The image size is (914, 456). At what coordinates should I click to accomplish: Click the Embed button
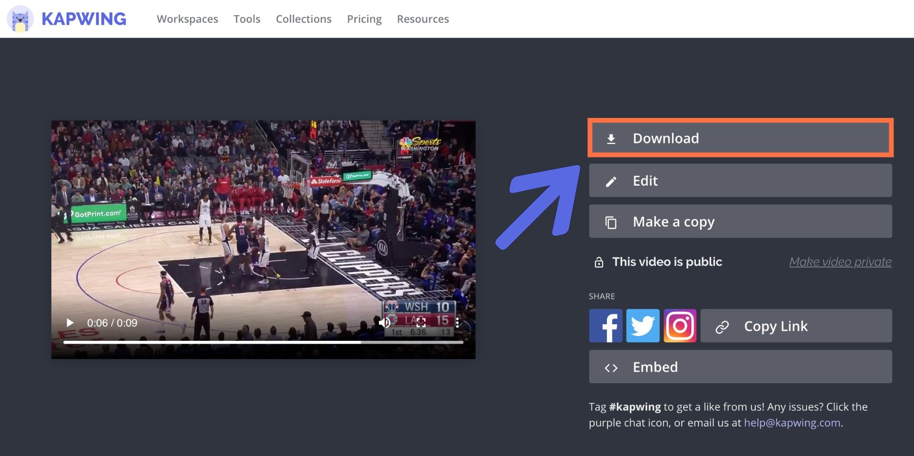(x=740, y=367)
